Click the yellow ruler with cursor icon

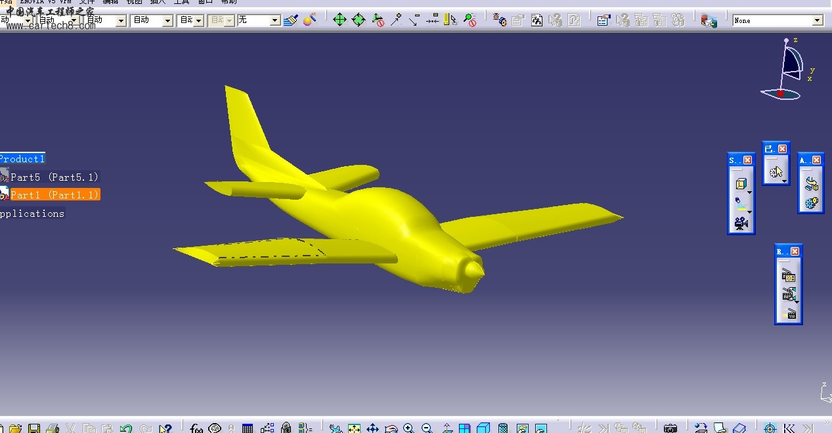coord(450,20)
